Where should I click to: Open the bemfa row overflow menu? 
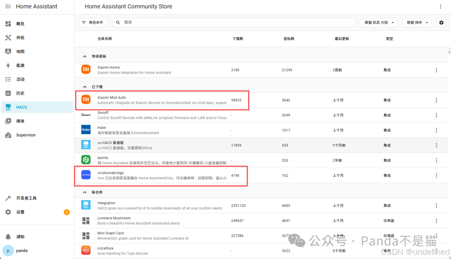[x=436, y=161]
